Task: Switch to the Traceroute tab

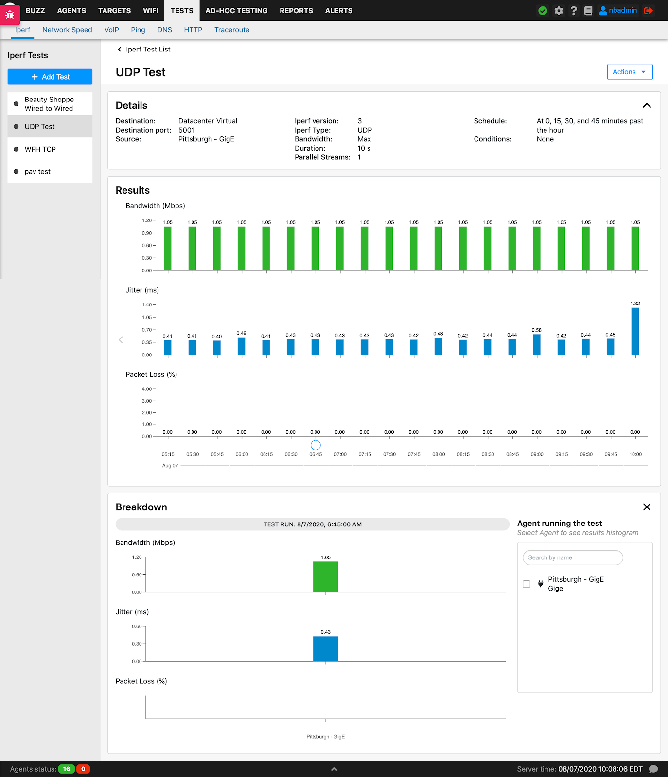Action: (232, 30)
